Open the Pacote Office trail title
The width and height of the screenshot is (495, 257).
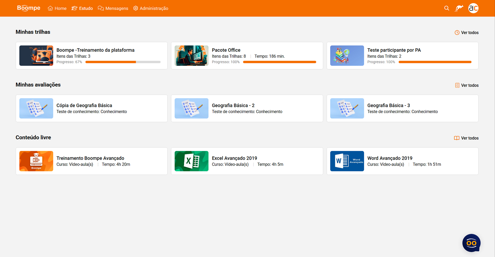226,50
